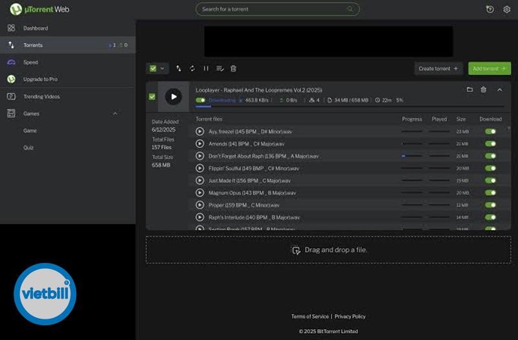Open the Terms of Service link

tap(310, 316)
